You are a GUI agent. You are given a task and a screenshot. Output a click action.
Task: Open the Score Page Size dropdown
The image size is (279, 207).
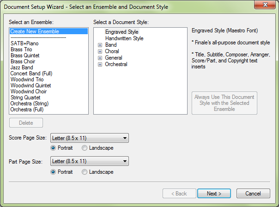[125, 138]
